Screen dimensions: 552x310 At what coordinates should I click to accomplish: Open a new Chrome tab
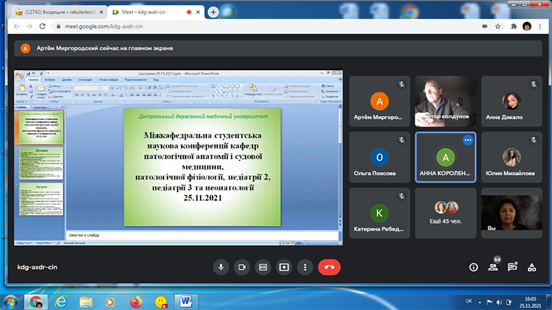pos(213,12)
